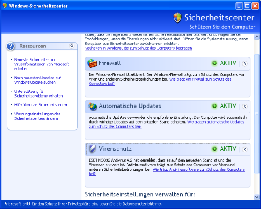Maximize the Windows-Sicherheitscenter window
The height and width of the screenshot is (209, 261).
pyautogui.click(x=247, y=6)
